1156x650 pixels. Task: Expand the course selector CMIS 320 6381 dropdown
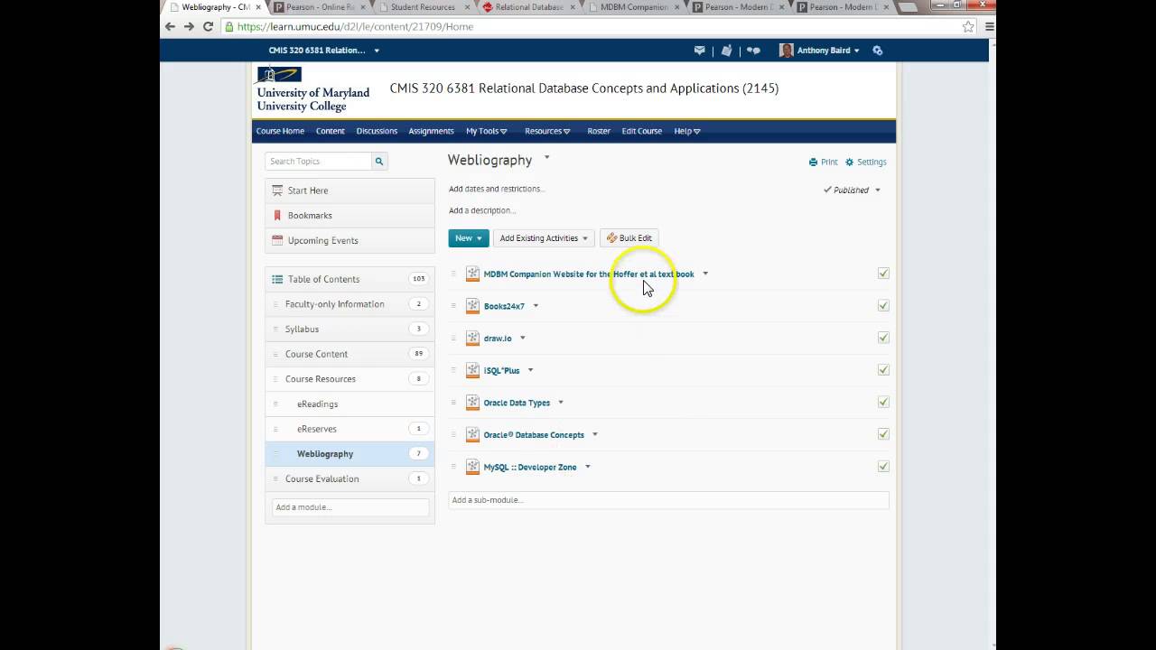coord(324,51)
